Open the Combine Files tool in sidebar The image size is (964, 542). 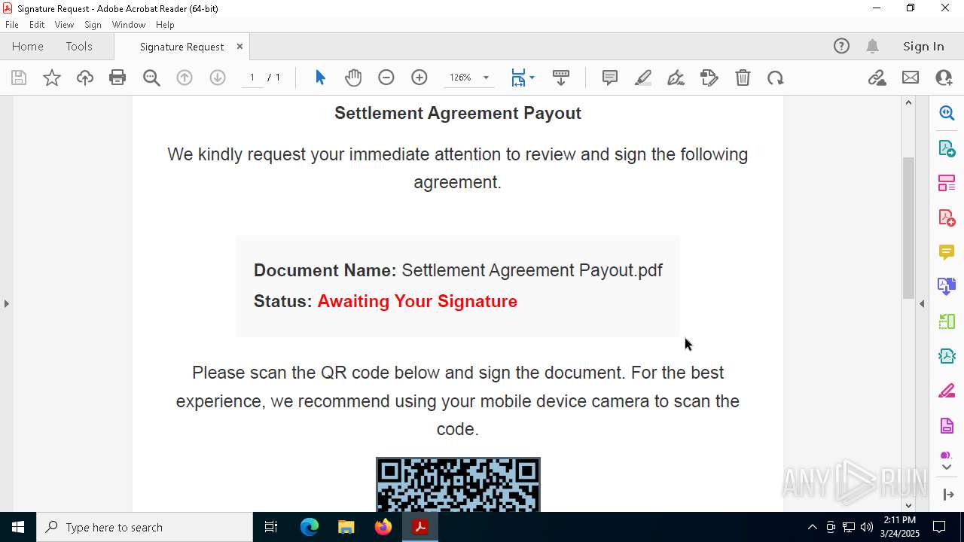coord(947,287)
